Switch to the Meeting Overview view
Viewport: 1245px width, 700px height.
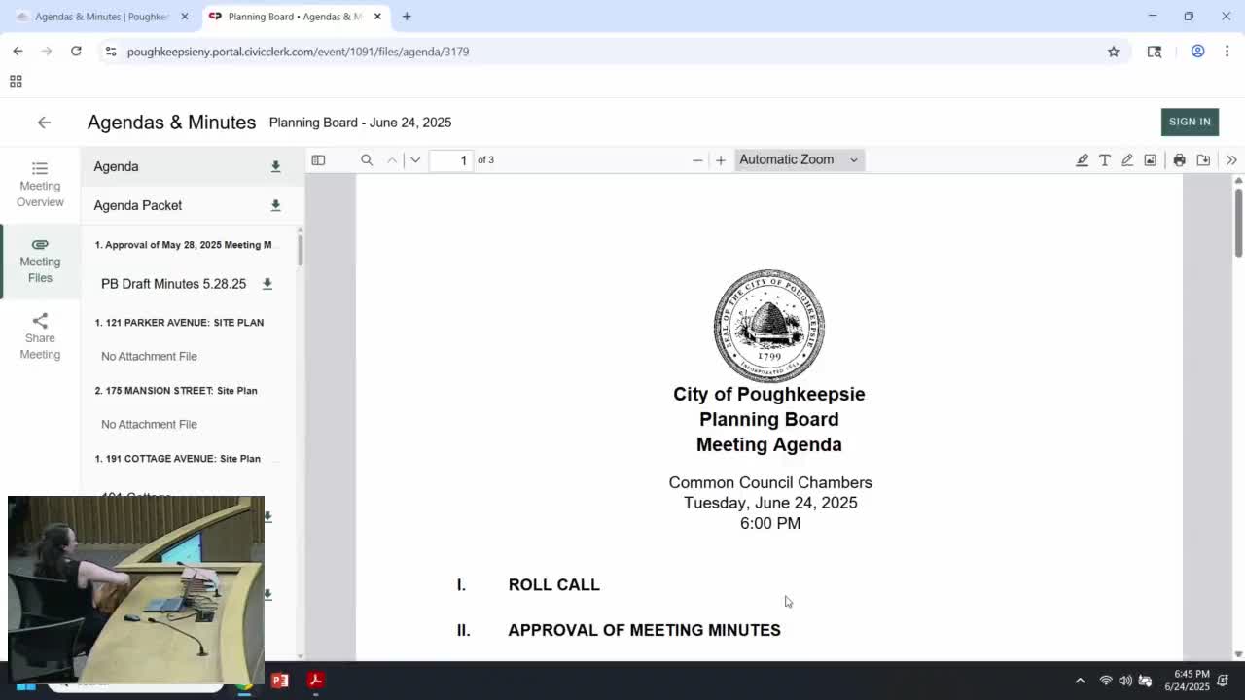point(40,185)
